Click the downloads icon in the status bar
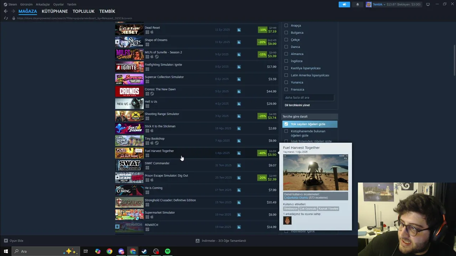Viewport: 456px width, 256px height. (197, 241)
